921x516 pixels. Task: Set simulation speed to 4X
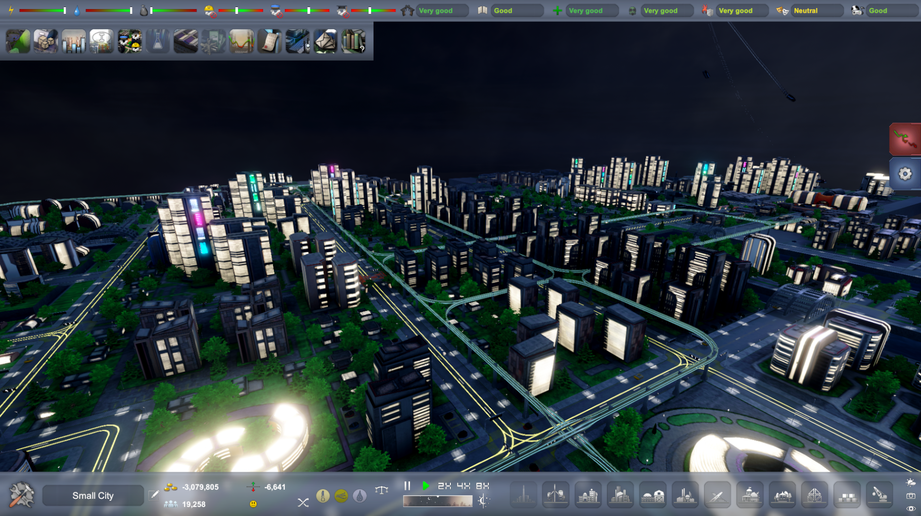pos(464,486)
